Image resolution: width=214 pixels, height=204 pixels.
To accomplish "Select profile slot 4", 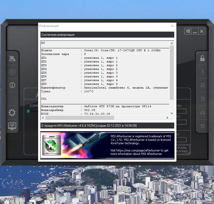I will 203,112.
